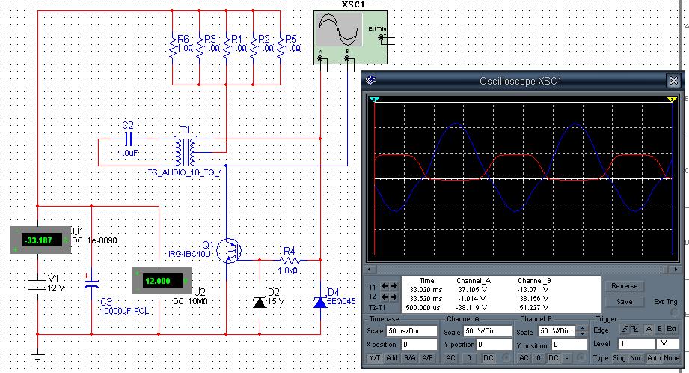Switch display mode to B/A
Viewport: 689px width, 373px height.
[409, 358]
